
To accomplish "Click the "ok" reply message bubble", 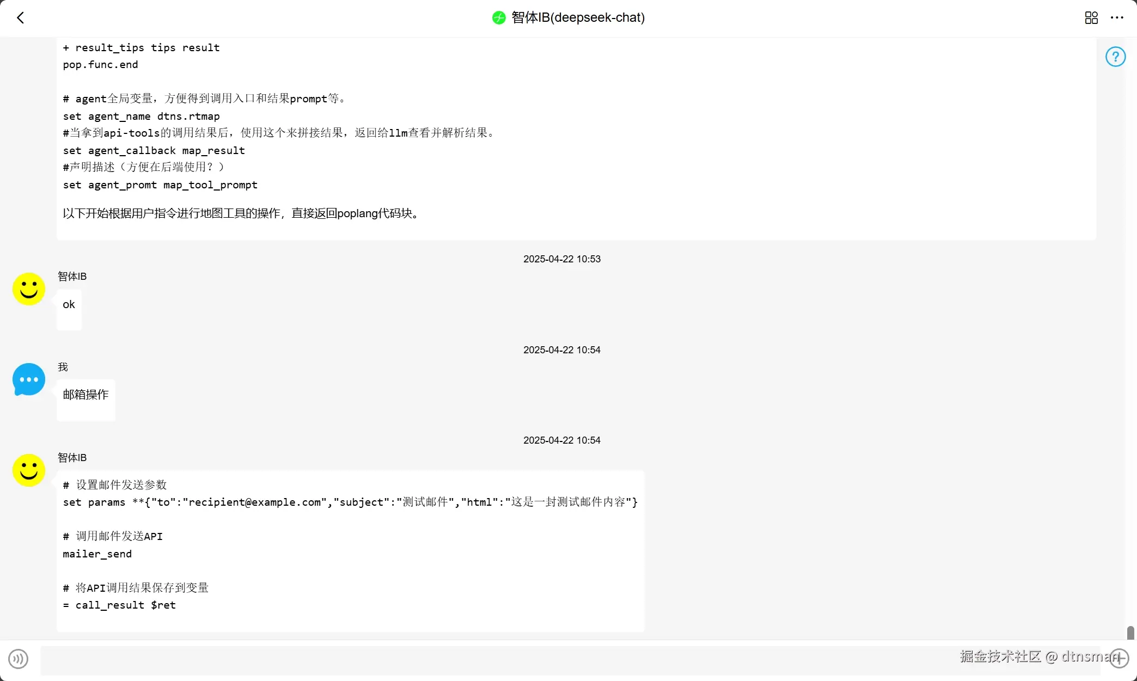I will [x=69, y=309].
